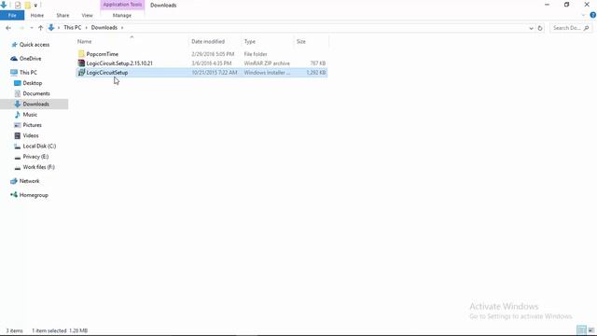597x336 pixels.
Task: Open the Pictures folder in sidebar
Action: pyautogui.click(x=32, y=125)
